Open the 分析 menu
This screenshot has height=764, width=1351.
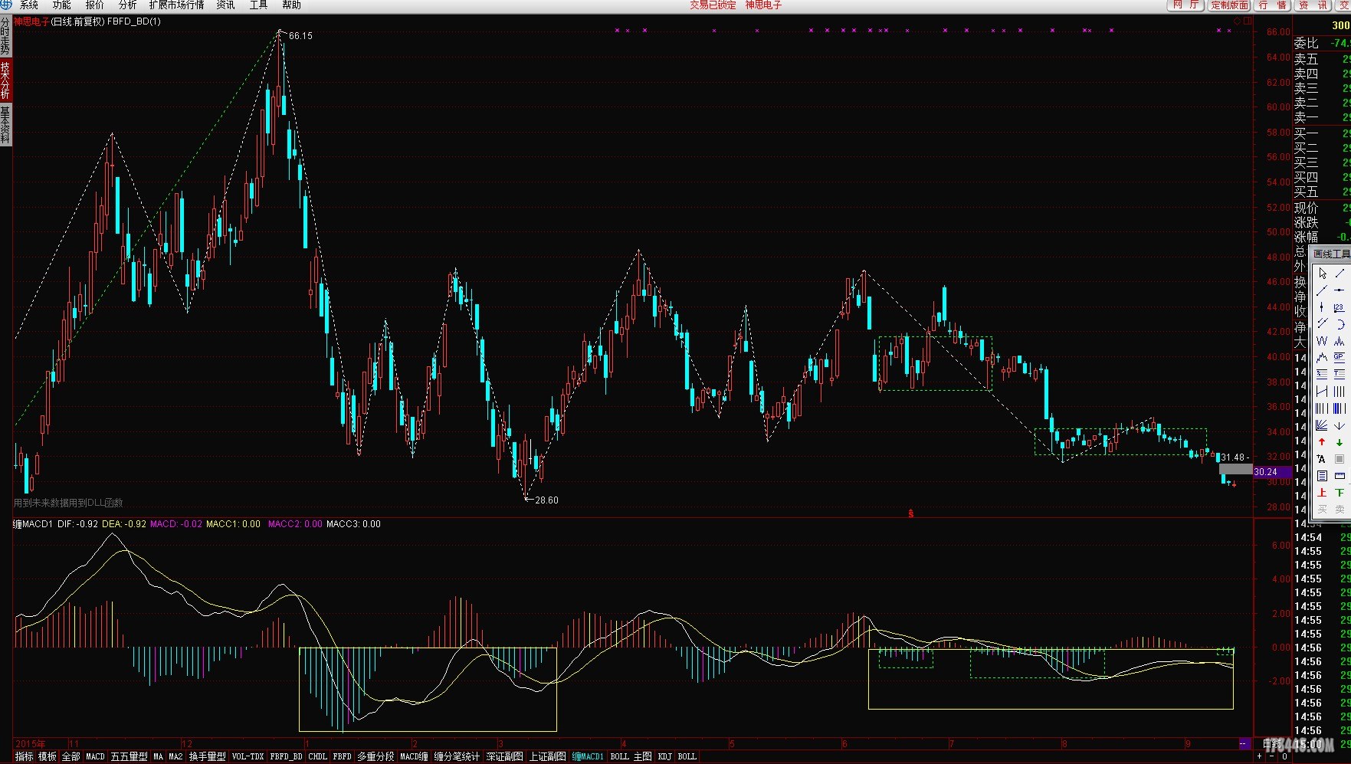(x=128, y=5)
